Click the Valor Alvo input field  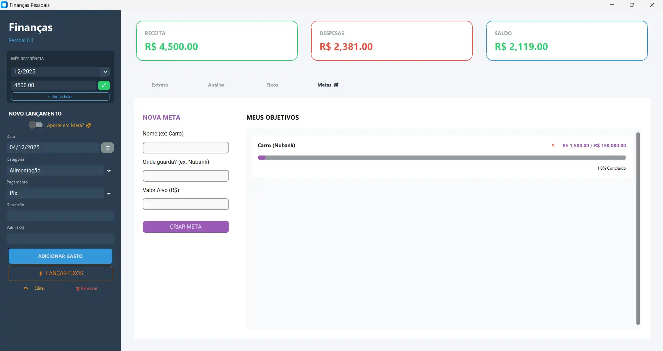point(186,204)
